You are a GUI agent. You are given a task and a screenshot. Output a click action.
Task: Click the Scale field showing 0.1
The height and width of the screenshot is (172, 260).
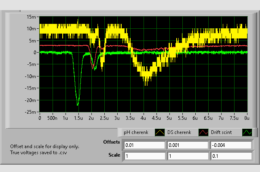[230, 156]
